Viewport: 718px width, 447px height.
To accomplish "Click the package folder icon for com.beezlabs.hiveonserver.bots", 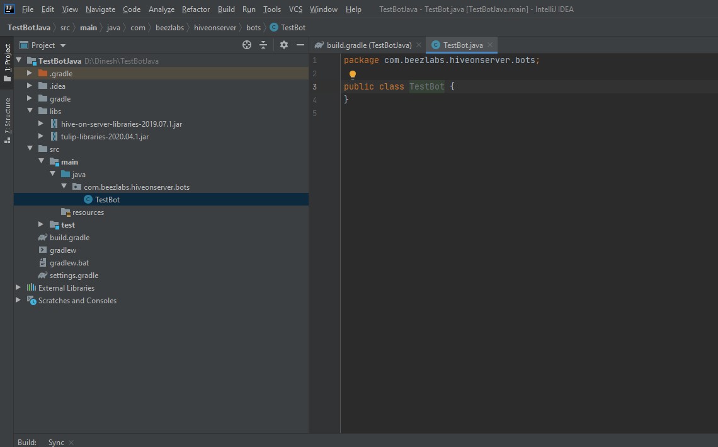I will coord(77,187).
